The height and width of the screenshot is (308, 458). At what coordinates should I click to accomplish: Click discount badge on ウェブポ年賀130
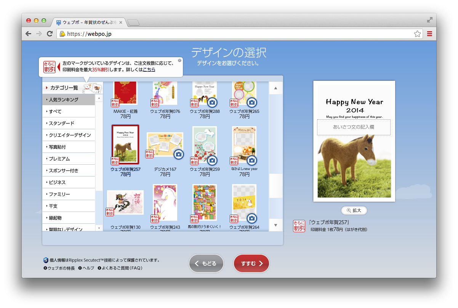click(x=110, y=212)
